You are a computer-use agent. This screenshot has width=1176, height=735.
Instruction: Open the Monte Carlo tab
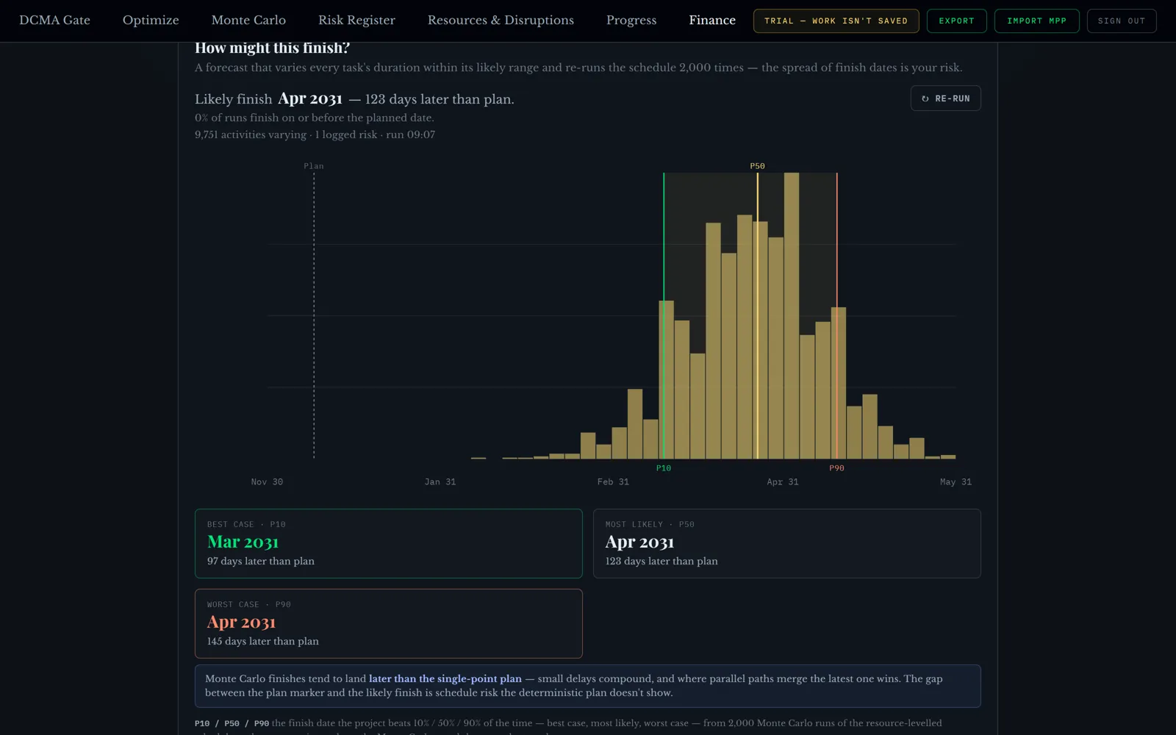click(248, 21)
